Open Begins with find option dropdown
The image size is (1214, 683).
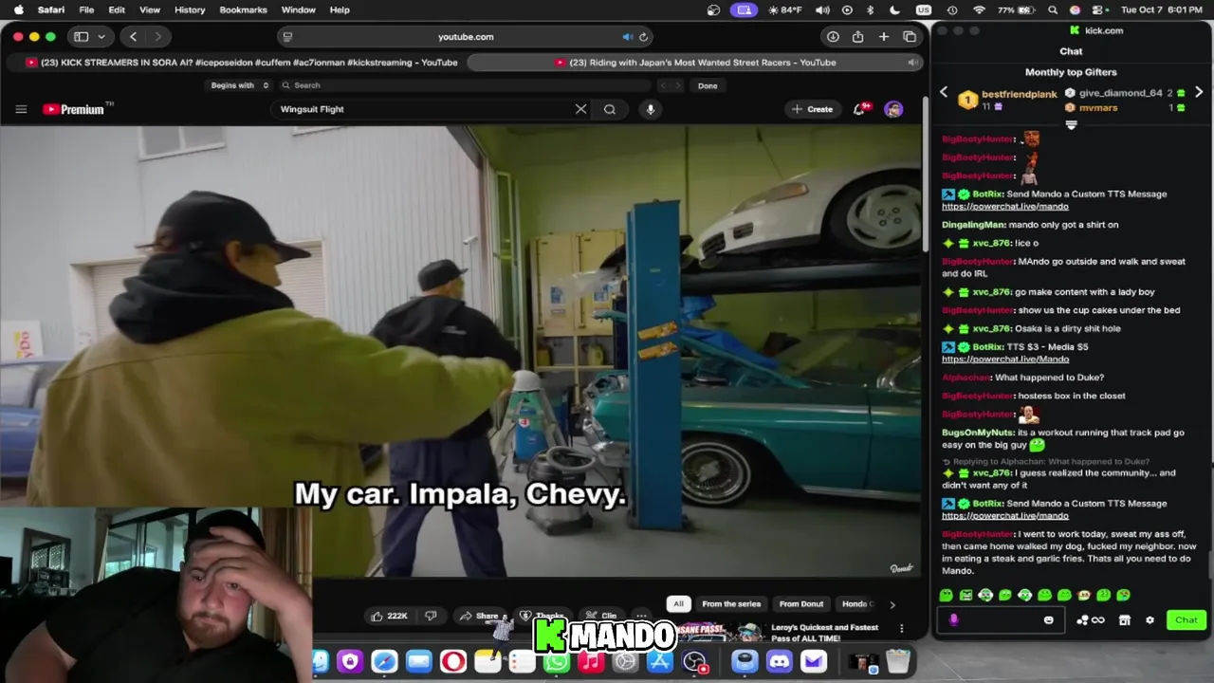click(x=240, y=85)
